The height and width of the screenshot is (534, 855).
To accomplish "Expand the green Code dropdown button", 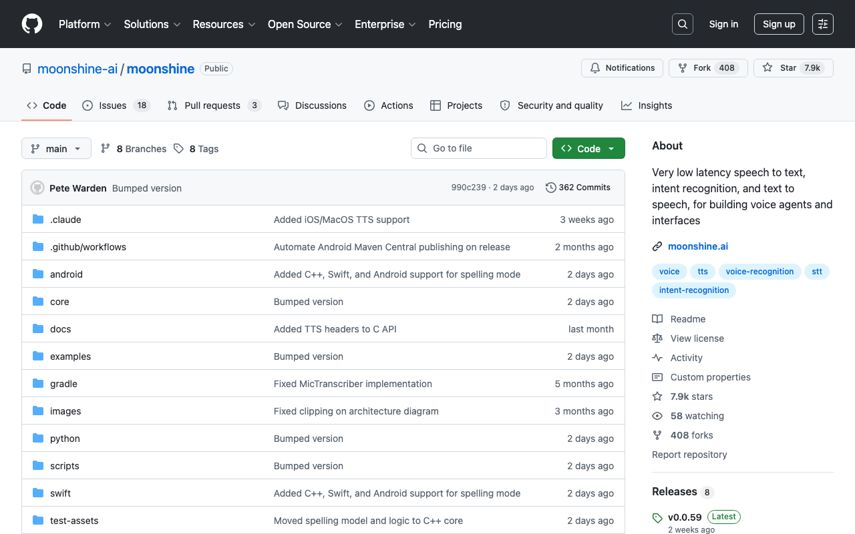I will 588,149.
